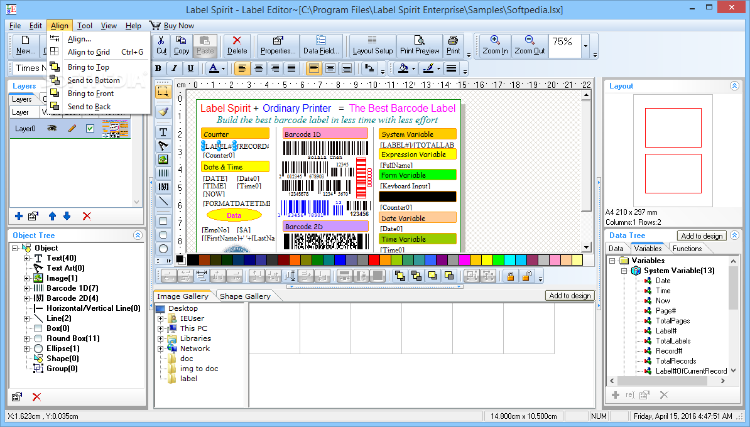The height and width of the screenshot is (427, 750).
Task: Toggle Layer0 edit pencil
Action: [72, 128]
